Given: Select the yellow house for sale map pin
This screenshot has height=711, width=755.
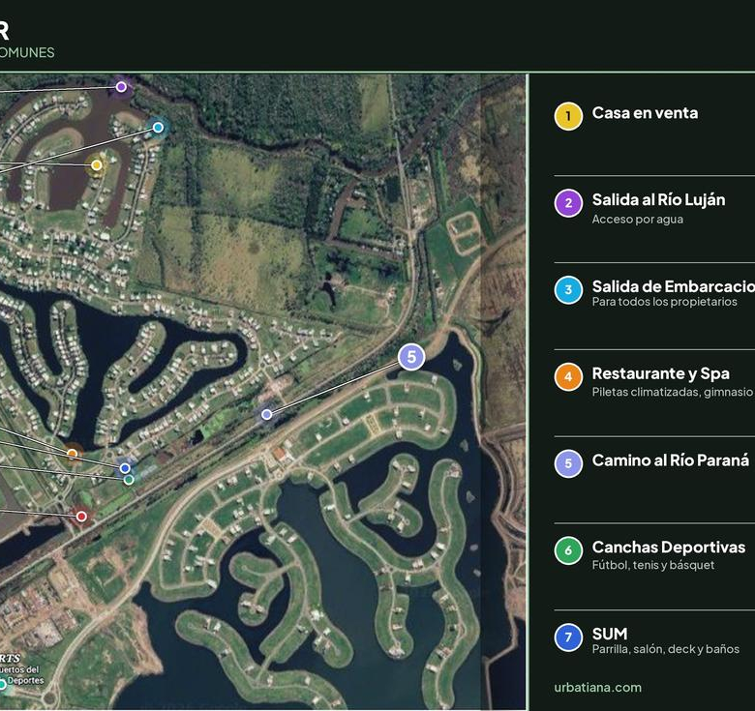Looking at the screenshot, I should point(96,165).
